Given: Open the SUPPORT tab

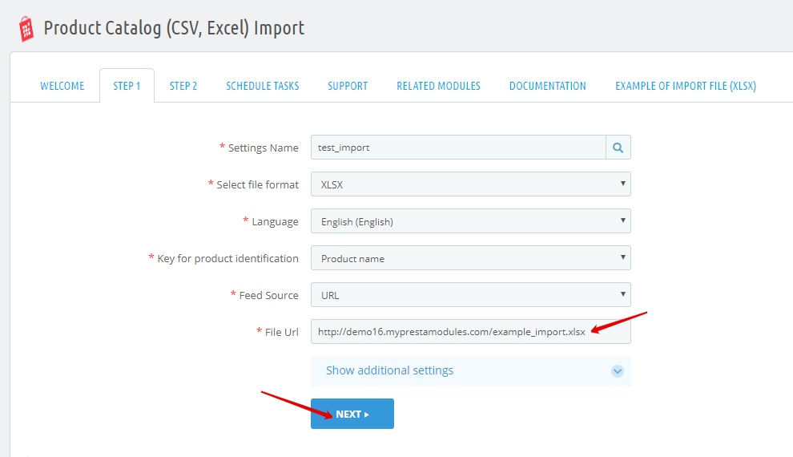Looking at the screenshot, I should click(348, 86).
